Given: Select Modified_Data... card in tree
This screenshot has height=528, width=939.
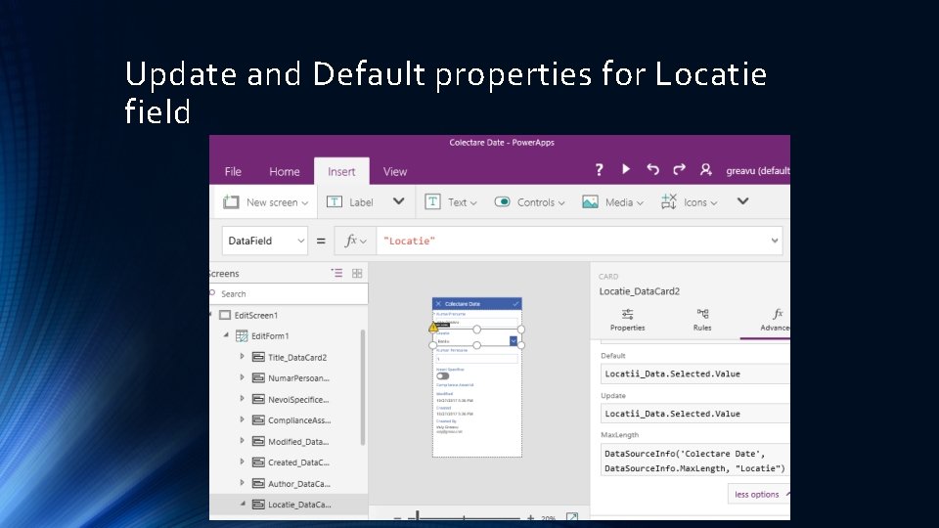Looking at the screenshot, I should coord(298,442).
